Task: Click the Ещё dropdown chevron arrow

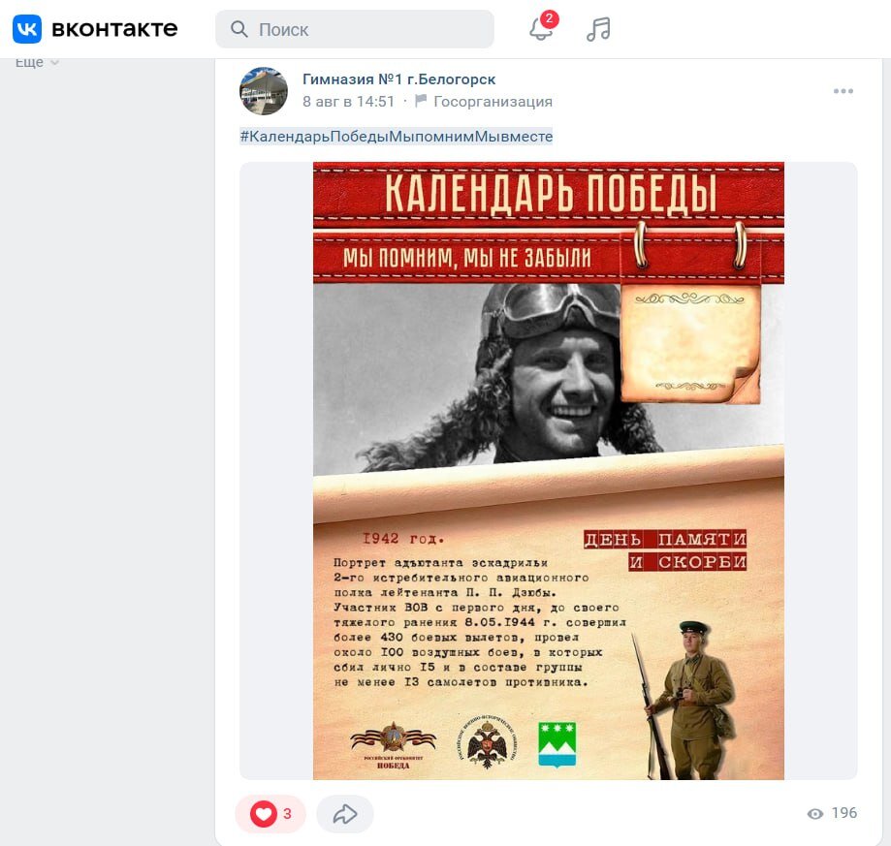Action: [54, 62]
